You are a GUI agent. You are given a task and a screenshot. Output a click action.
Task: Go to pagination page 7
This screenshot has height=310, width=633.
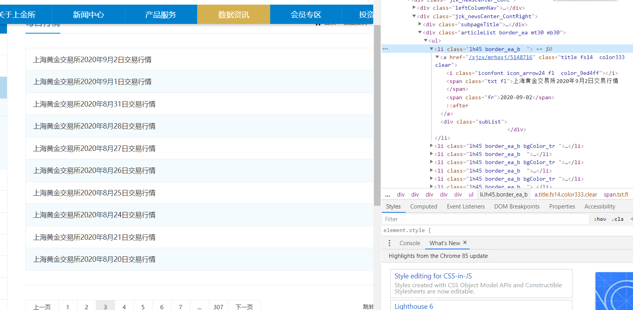pyautogui.click(x=180, y=306)
